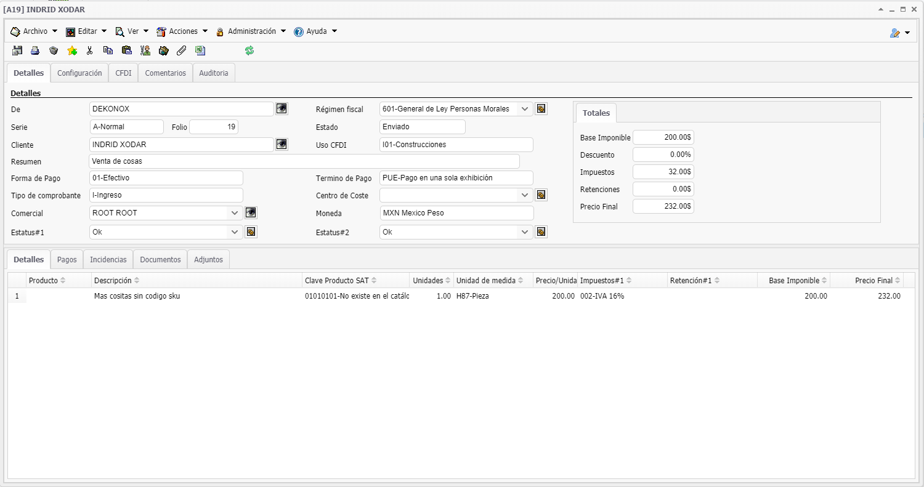
Task: Click the save floppy disk icon
Action: click(x=17, y=50)
